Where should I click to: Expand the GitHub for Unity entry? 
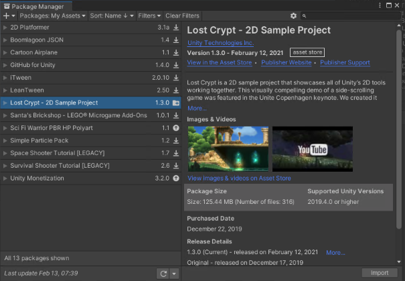pyautogui.click(x=5, y=65)
